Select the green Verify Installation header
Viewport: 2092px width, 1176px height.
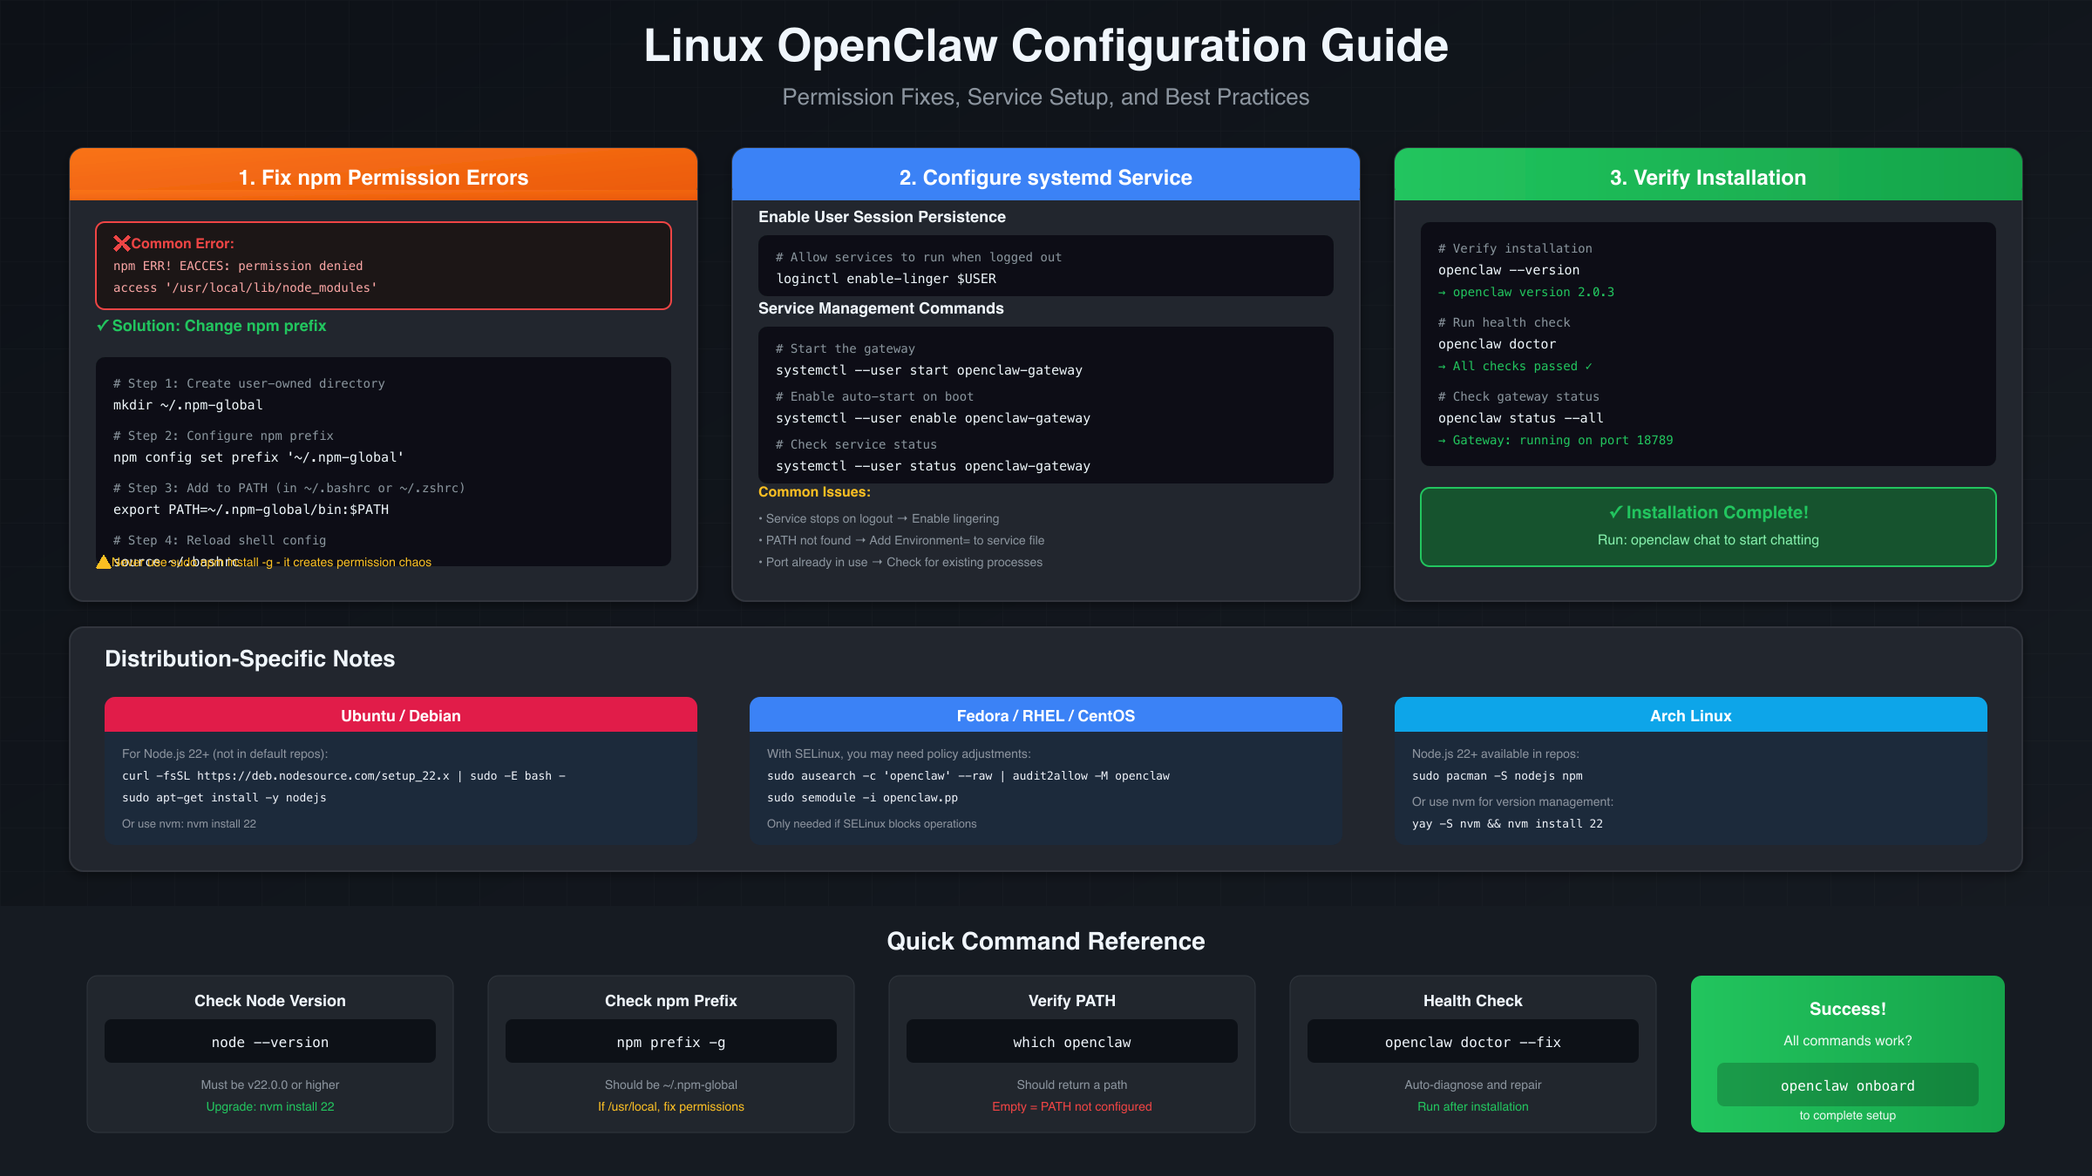tap(1708, 176)
